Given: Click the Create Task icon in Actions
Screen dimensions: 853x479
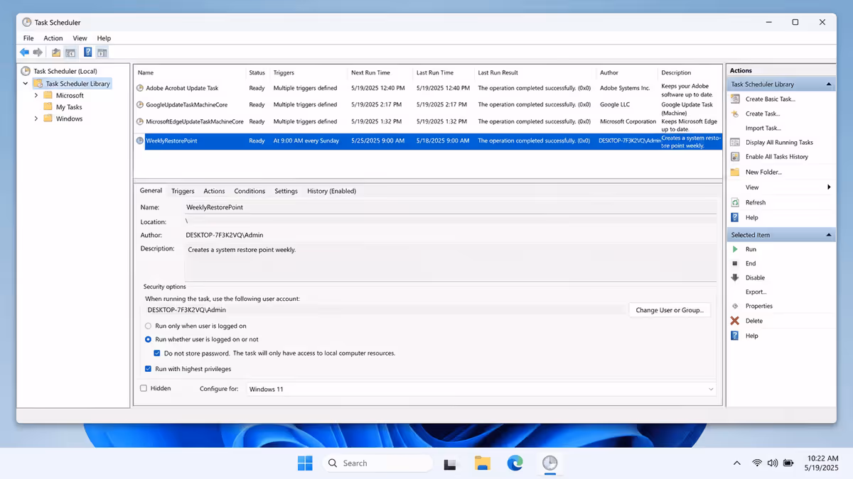Looking at the screenshot, I should tap(736, 114).
